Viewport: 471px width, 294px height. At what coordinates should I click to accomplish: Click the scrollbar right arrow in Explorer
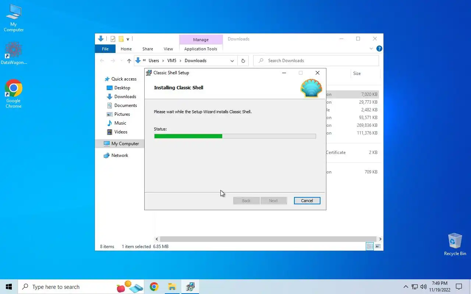pyautogui.click(x=380, y=239)
